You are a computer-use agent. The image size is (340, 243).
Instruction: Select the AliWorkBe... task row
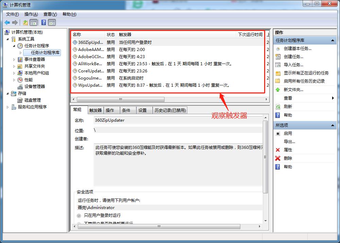tap(168, 64)
